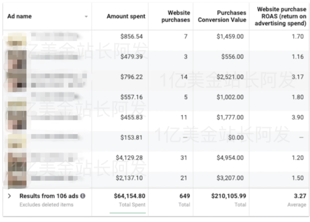This screenshot has height=222, width=310.
Task: Click the Website purchase ROAS column header
Action: 280,16
